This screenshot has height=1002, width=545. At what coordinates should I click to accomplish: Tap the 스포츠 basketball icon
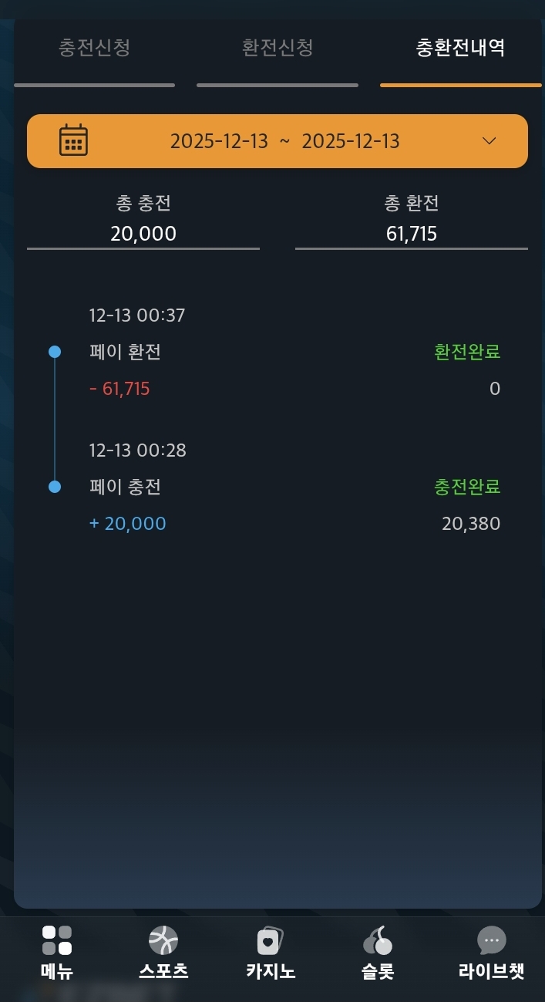pos(163,940)
